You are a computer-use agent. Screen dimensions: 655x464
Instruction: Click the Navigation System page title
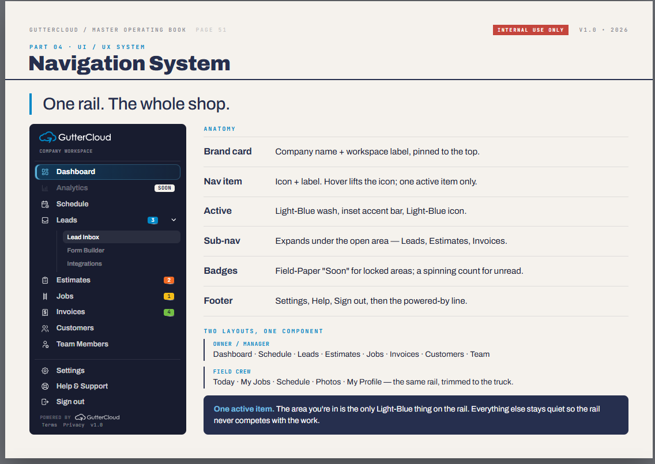pyautogui.click(x=130, y=63)
